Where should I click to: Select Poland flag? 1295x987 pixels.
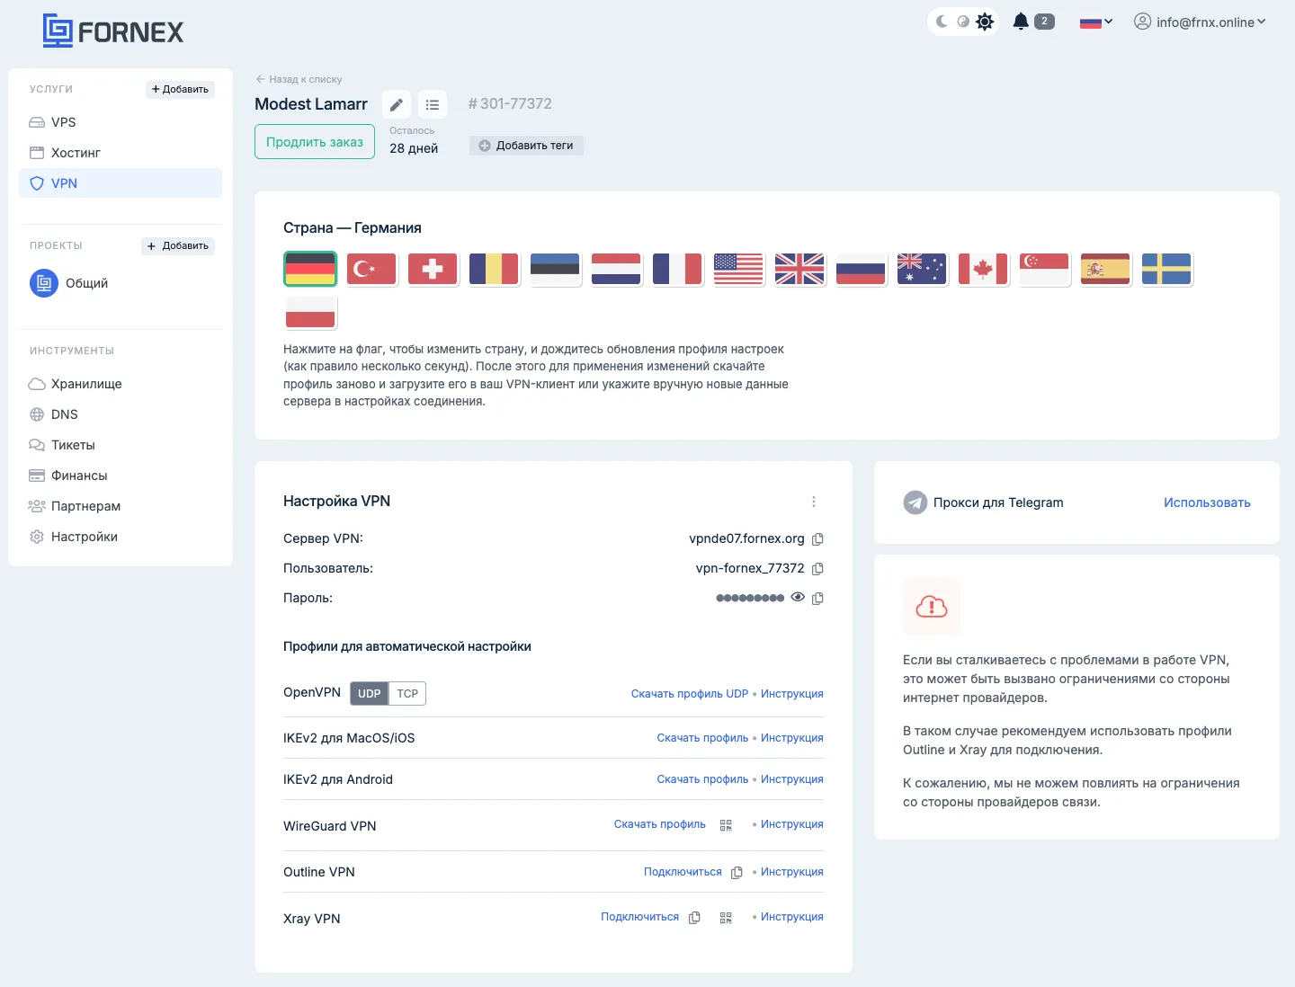(x=310, y=312)
